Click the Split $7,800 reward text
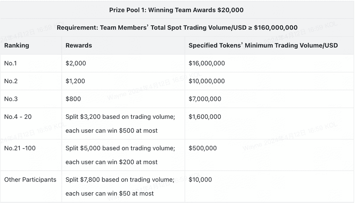 (120, 179)
